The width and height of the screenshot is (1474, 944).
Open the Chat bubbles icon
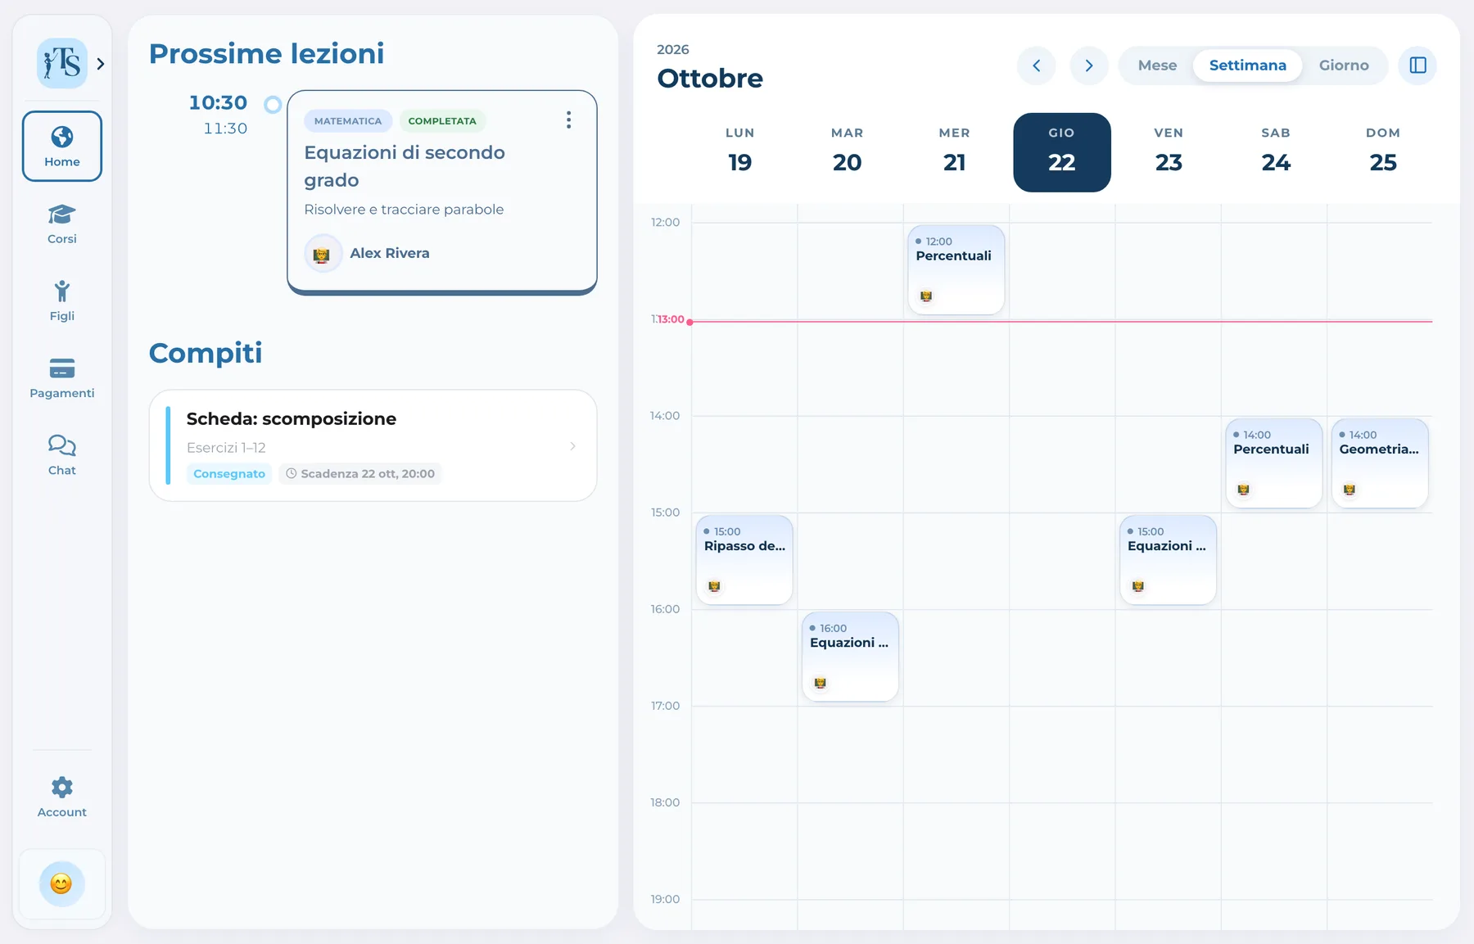point(62,445)
